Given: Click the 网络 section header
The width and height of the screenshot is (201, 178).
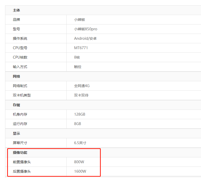Looking at the screenshot, I should [16, 76].
